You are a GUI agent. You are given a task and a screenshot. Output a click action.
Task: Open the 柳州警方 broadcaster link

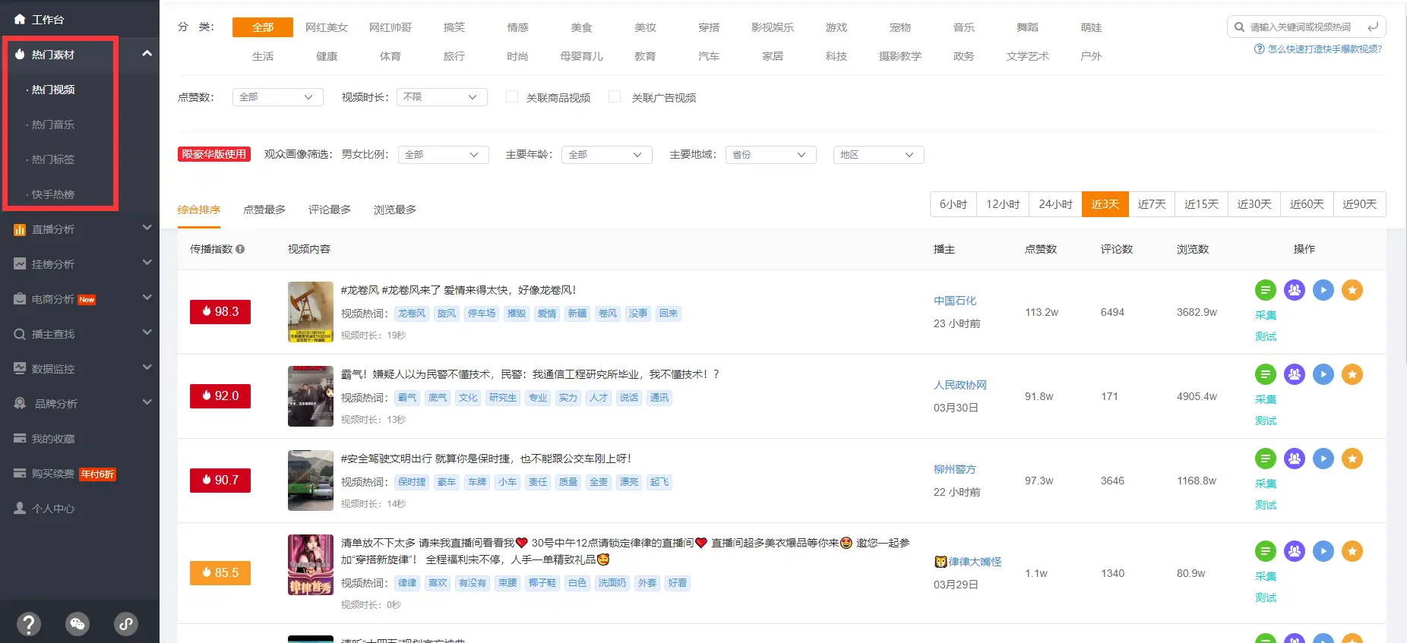tap(955, 469)
